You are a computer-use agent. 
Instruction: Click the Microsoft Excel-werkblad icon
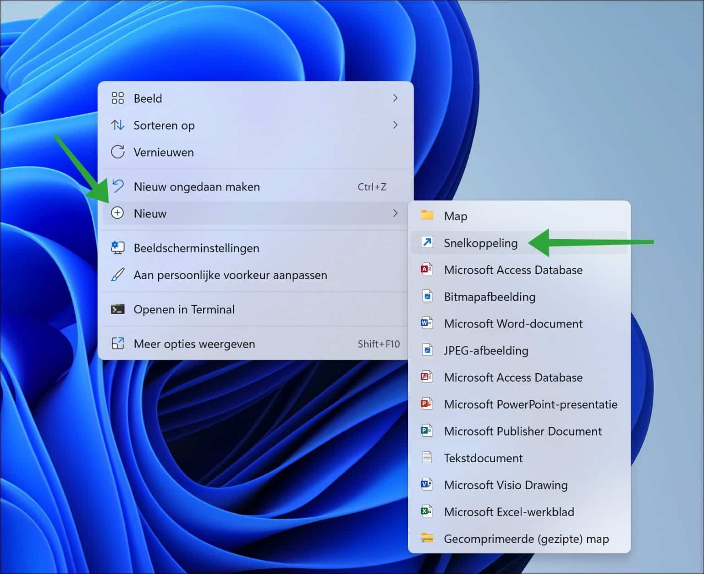(x=427, y=512)
